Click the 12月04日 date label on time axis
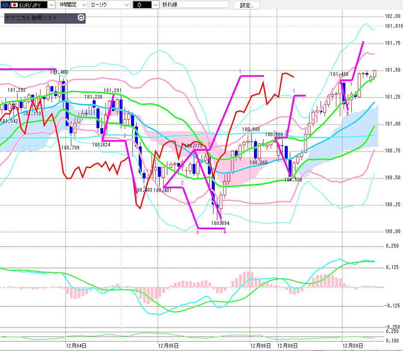The width and height of the screenshot is (403, 351). pyautogui.click(x=76, y=345)
